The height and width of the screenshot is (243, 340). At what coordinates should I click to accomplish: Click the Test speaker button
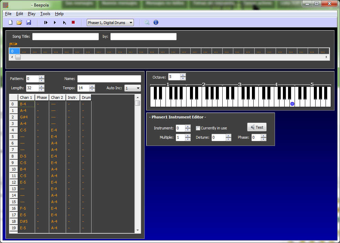tap(257, 127)
